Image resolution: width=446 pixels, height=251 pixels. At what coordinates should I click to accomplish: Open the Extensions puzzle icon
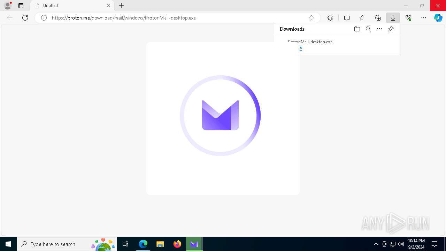tap(330, 18)
